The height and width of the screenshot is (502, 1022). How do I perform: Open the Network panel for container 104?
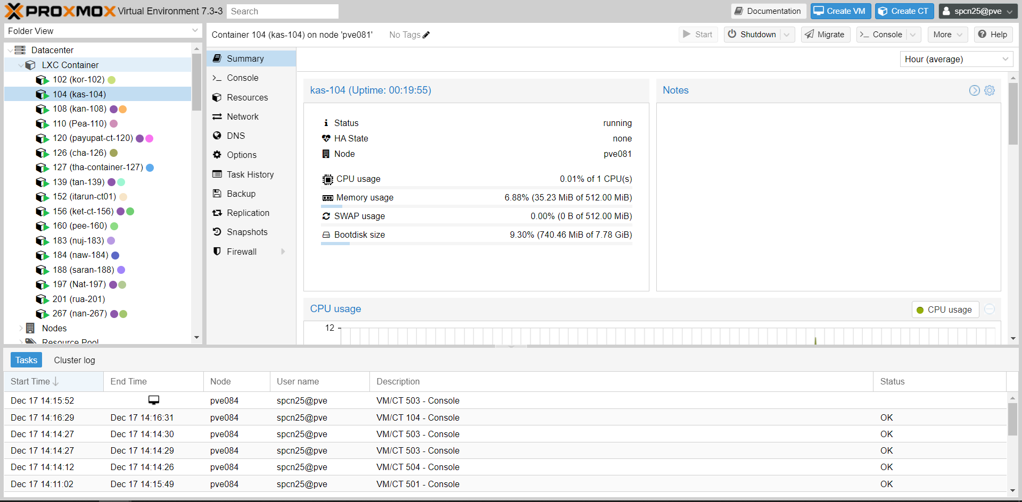(x=242, y=116)
